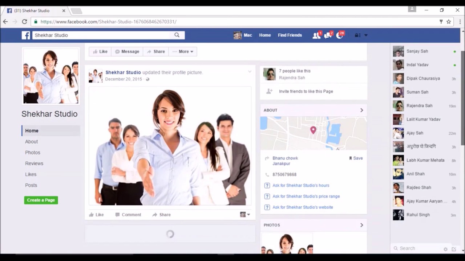Click the browser back arrow
Viewport: 465px width, 261px height.
tap(5, 22)
